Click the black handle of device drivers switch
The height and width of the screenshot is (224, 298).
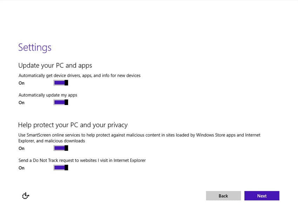66,83
